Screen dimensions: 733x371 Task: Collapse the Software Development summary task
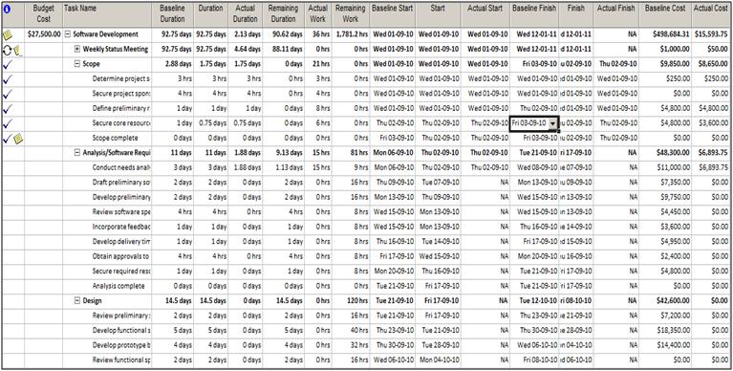pyautogui.click(x=68, y=34)
